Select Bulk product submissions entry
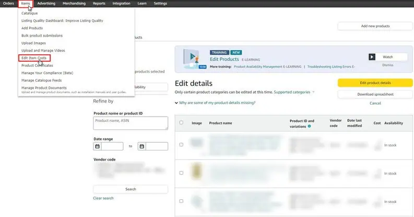This screenshot has height=217, width=414. tap(42, 36)
